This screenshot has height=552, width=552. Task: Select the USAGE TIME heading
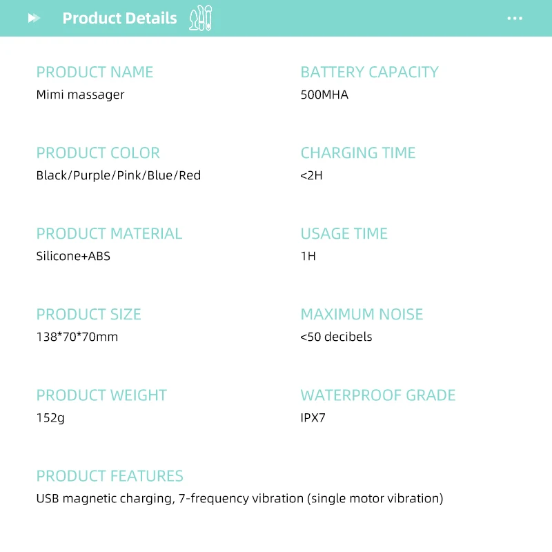pyautogui.click(x=344, y=233)
